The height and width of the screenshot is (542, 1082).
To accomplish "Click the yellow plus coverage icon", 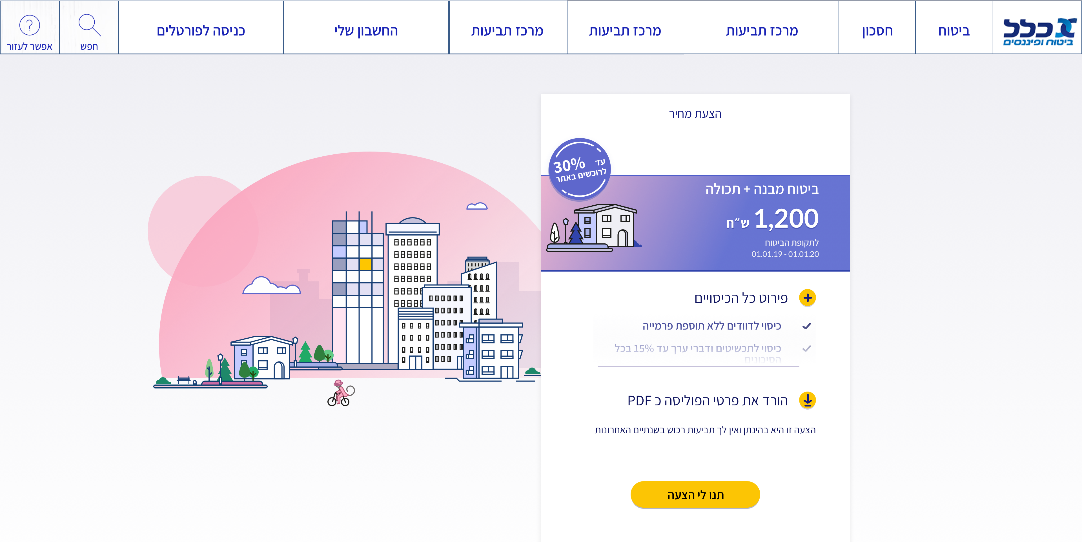I will pos(807,298).
